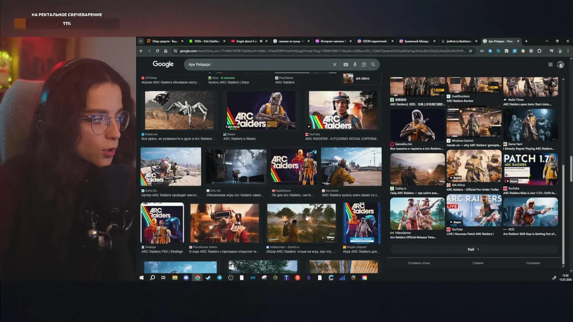Screen dimensions: 573x322
Task: Bookmark this page with the star icon
Action: point(470,51)
